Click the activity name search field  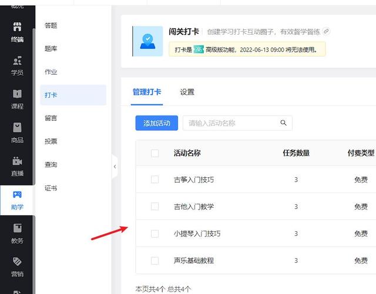pyautogui.click(x=230, y=123)
